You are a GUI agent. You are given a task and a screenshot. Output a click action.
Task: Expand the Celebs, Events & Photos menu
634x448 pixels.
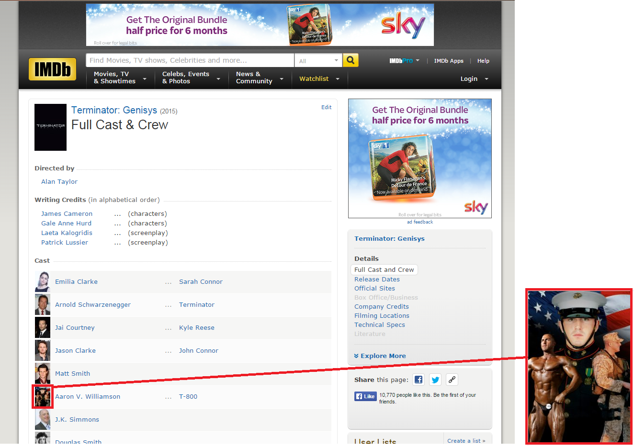point(191,78)
